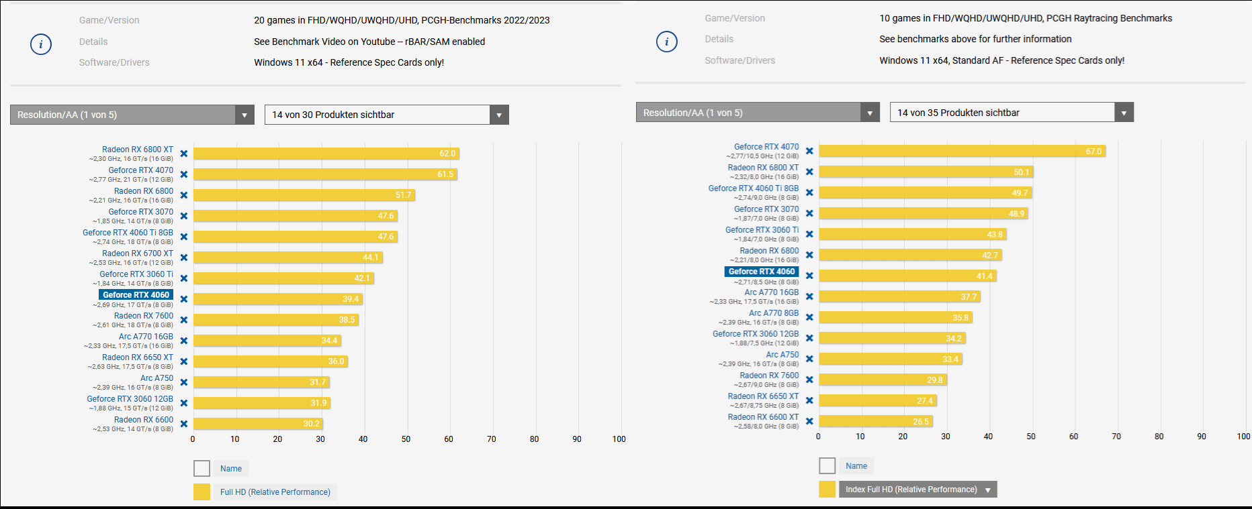1252x509 pixels.
Task: Select Arc A750 name in raytracing chart
Action: click(782, 355)
